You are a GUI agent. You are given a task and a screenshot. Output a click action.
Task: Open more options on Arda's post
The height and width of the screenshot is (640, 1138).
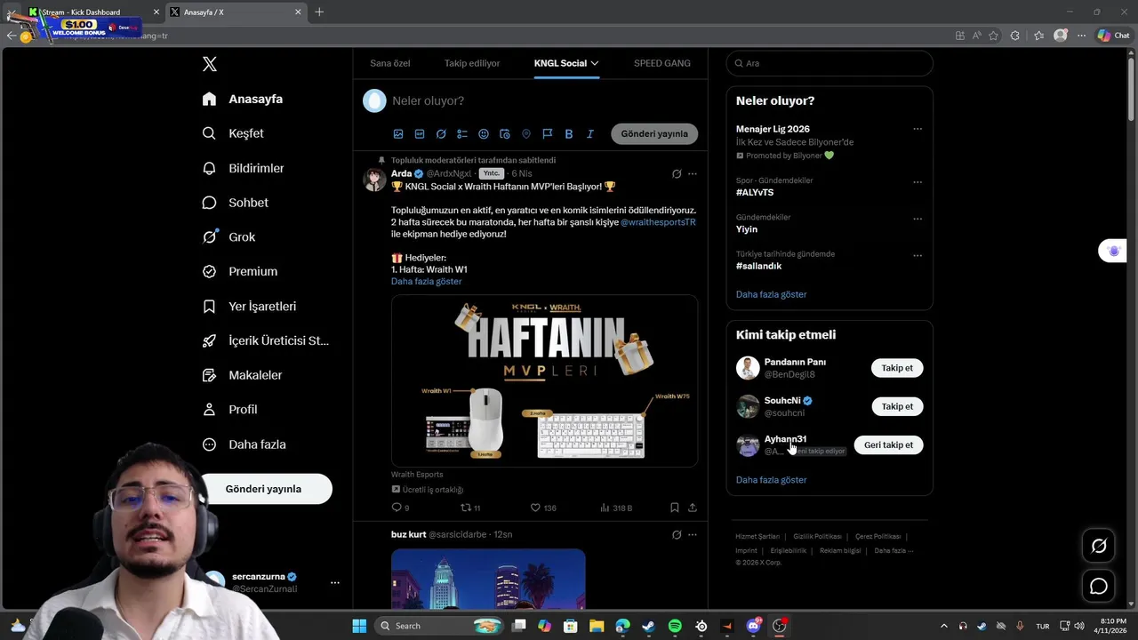(693, 174)
